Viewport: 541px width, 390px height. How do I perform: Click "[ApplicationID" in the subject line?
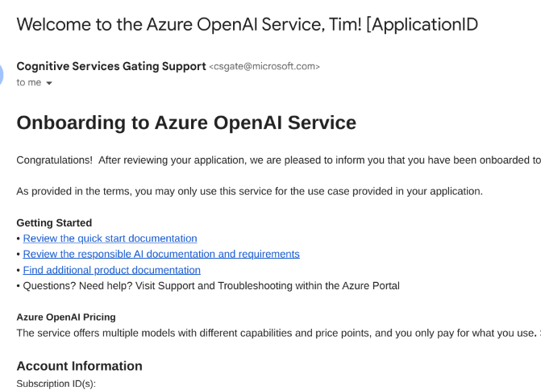[422, 24]
